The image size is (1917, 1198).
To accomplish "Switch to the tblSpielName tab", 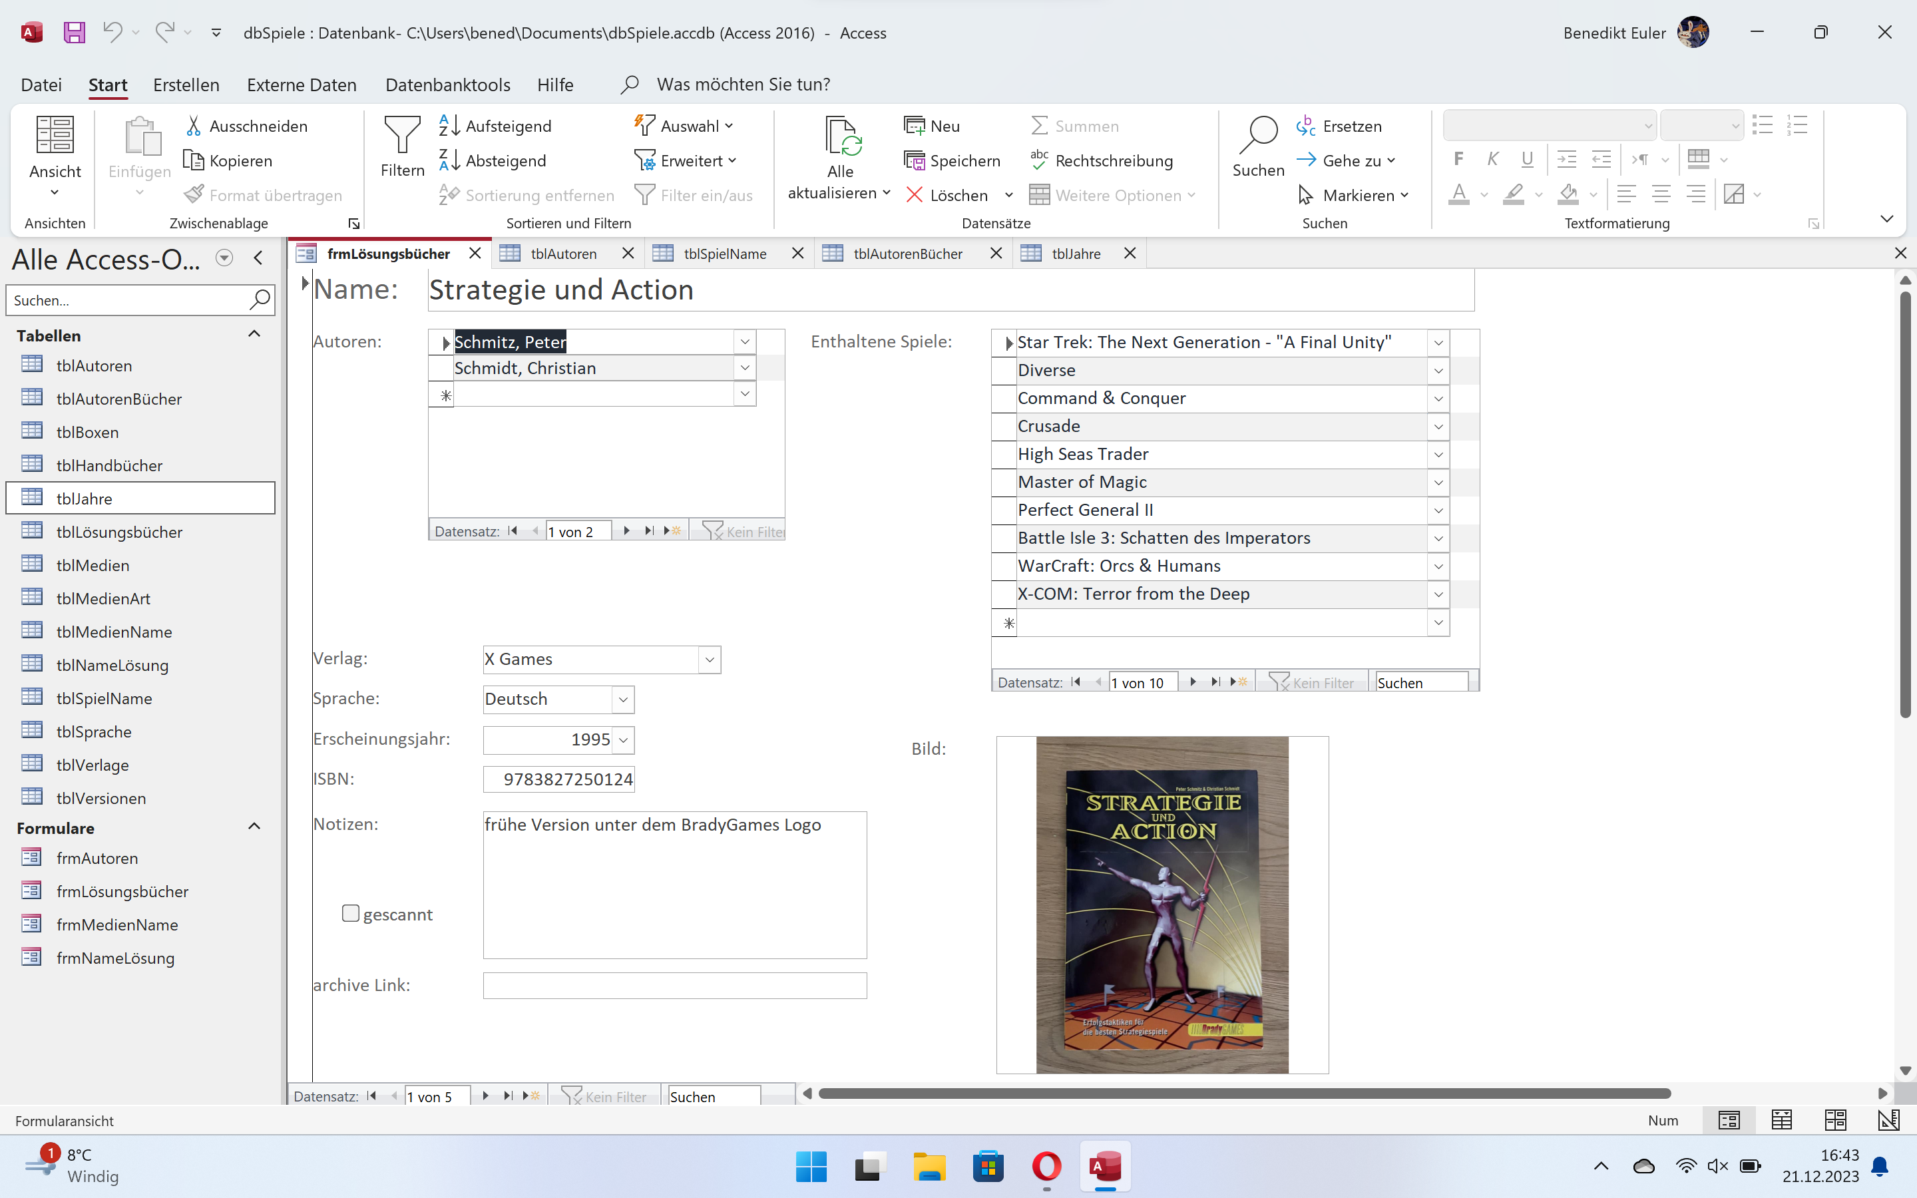I will (x=724, y=254).
